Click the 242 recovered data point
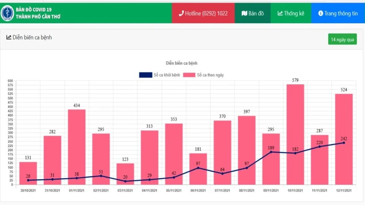 click(x=344, y=143)
